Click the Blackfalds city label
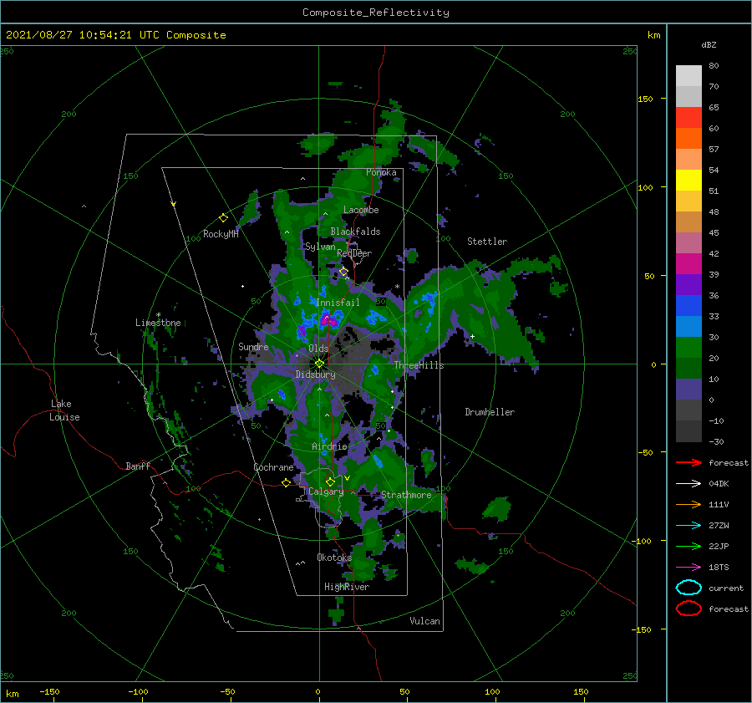This screenshot has height=703, width=752. click(355, 232)
